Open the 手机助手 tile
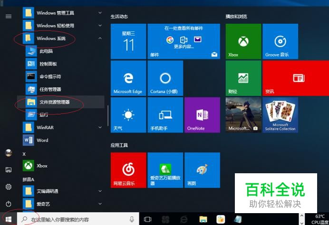Viewport: 329px width, 225px height. pos(165,115)
